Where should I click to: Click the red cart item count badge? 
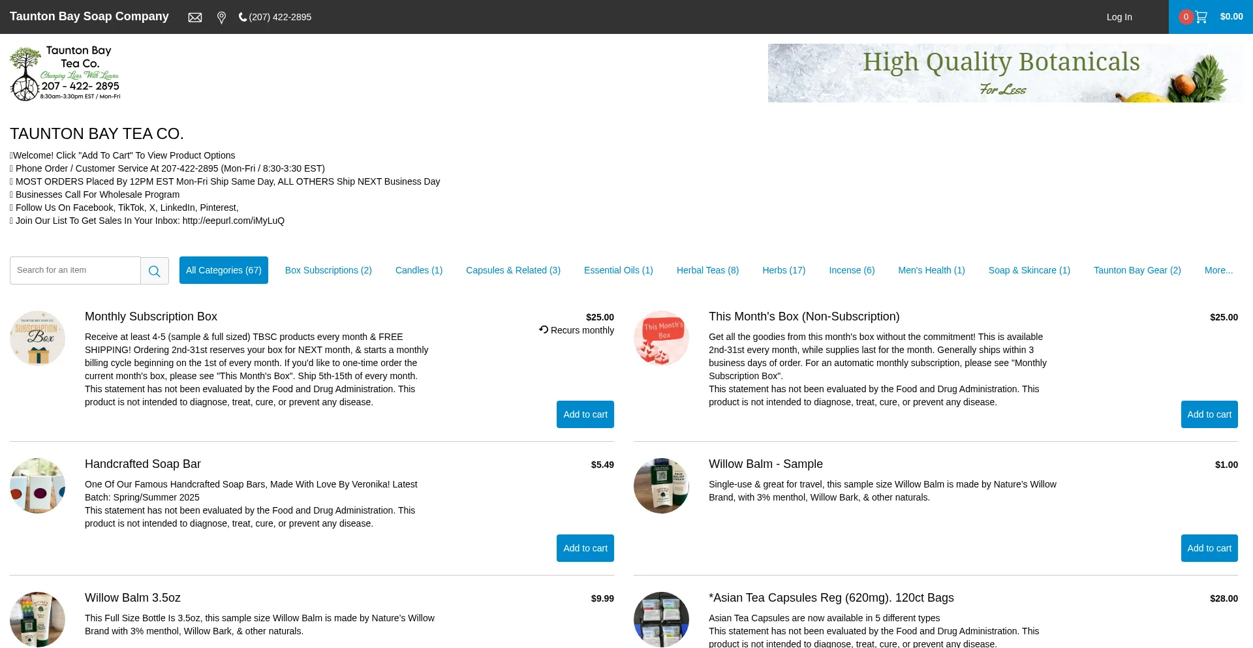point(1186,17)
